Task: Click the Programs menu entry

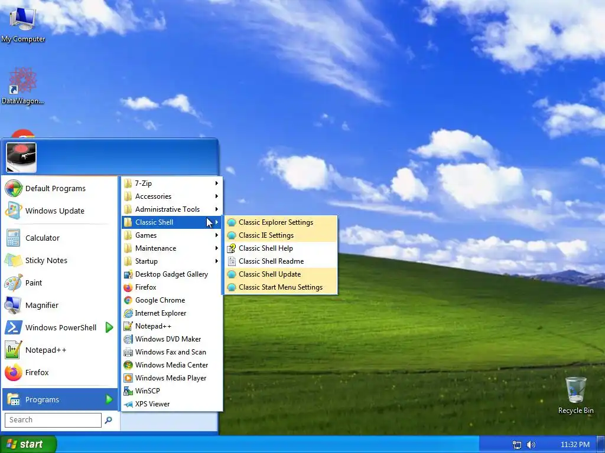Action: coord(60,399)
